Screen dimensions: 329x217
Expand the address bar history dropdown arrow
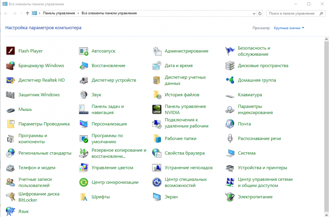click(254, 14)
